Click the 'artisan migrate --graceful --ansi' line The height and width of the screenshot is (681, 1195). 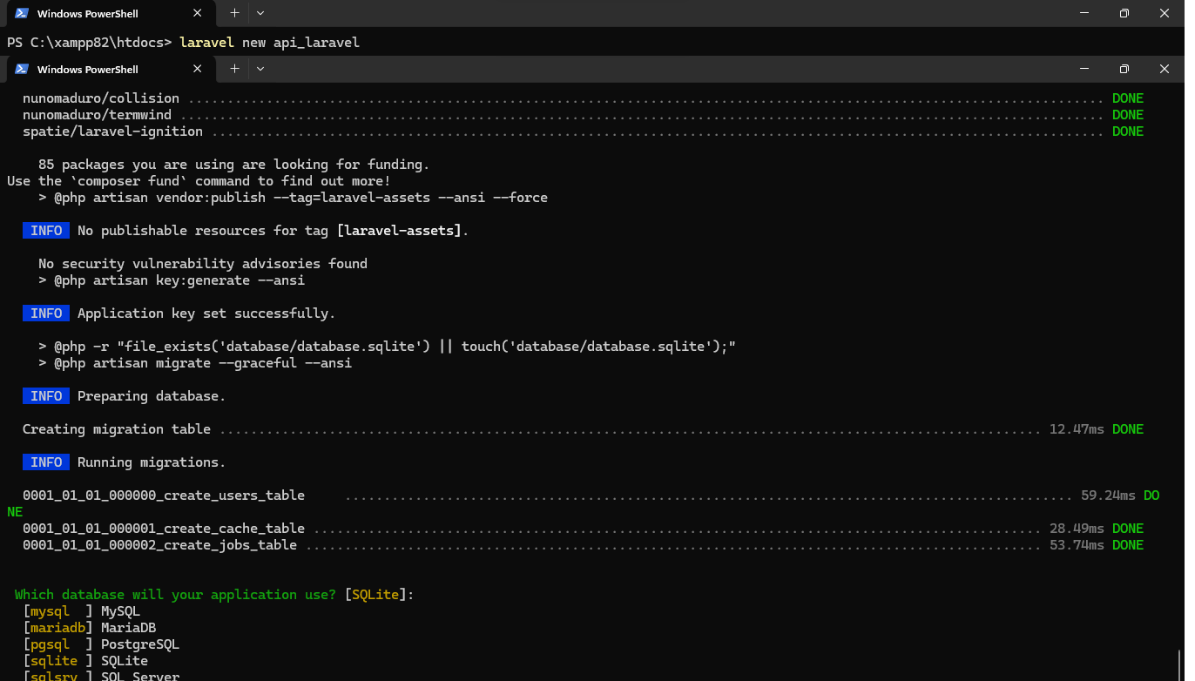pyautogui.click(x=195, y=363)
